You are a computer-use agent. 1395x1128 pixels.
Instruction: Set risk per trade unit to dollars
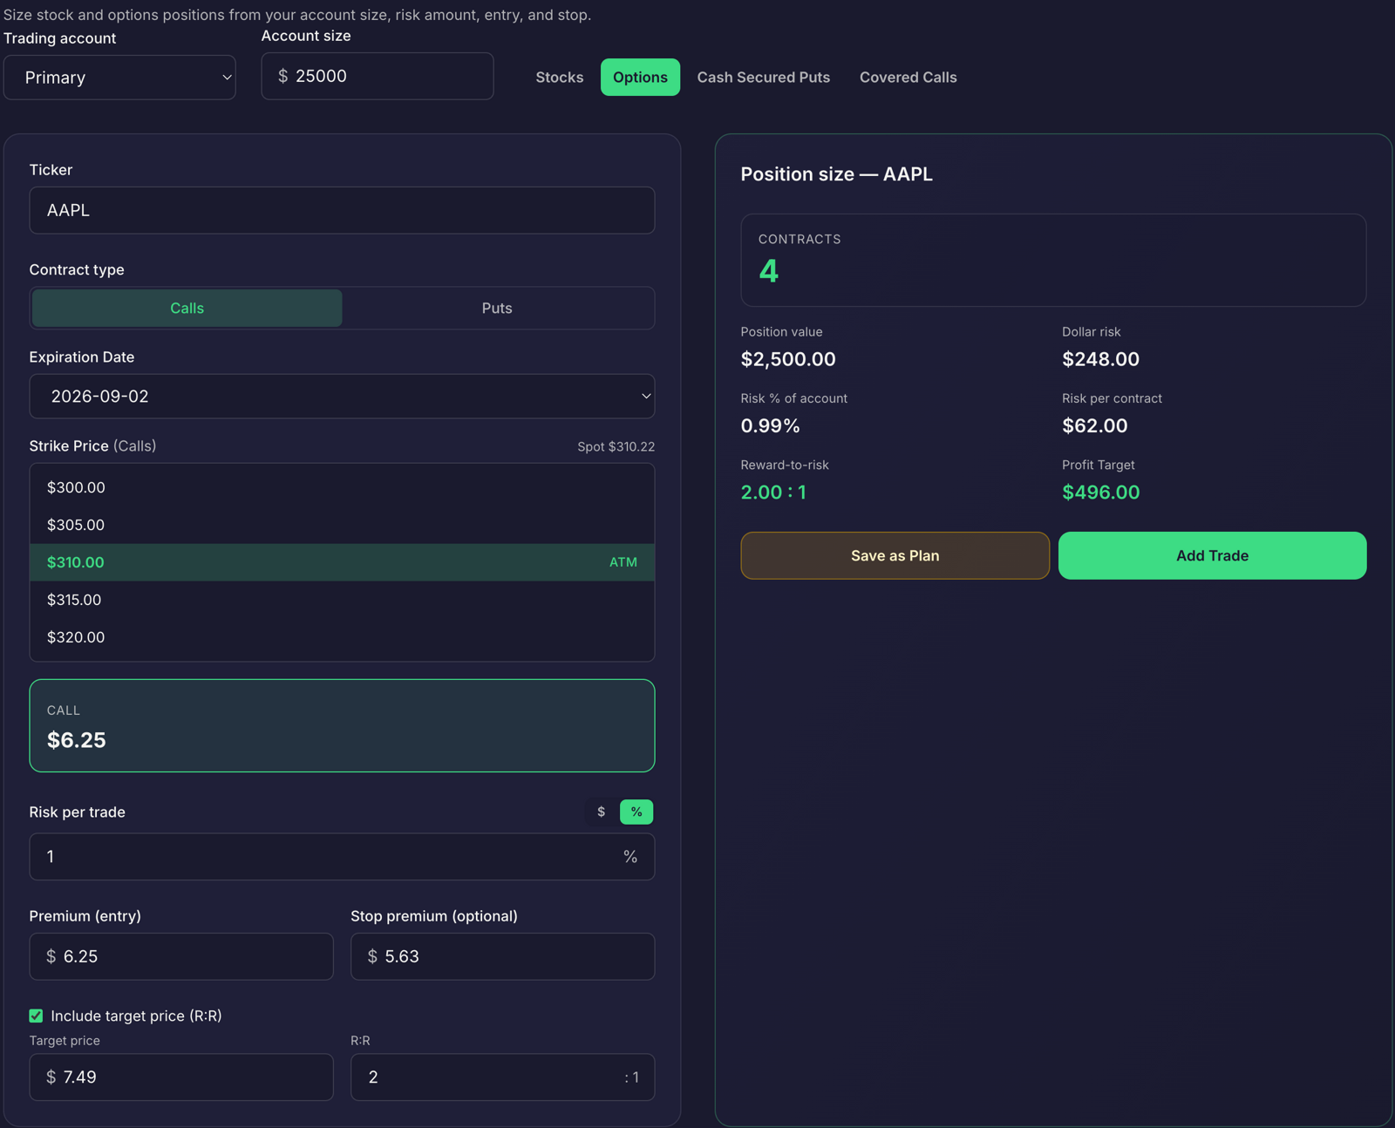[x=602, y=812]
